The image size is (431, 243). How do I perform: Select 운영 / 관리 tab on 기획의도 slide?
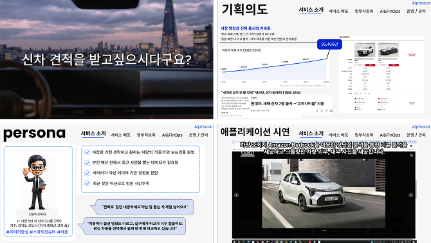pos(416,12)
